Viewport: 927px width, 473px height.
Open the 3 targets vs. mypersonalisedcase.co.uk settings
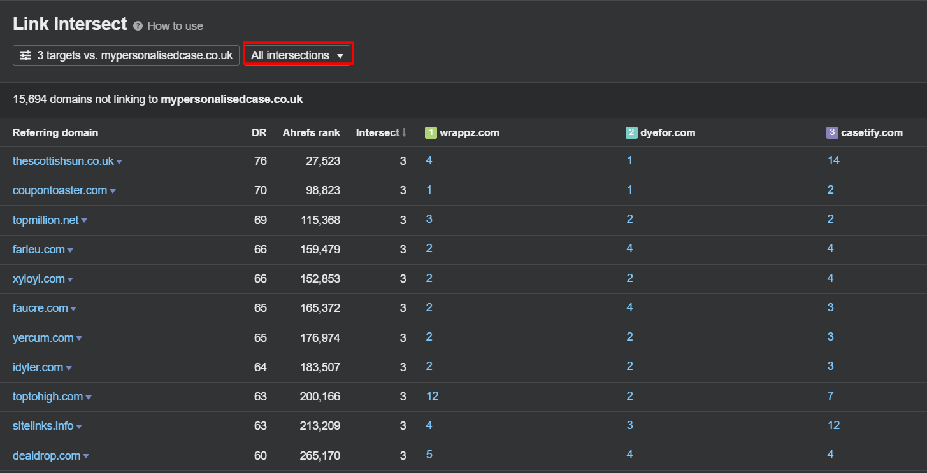pos(126,55)
